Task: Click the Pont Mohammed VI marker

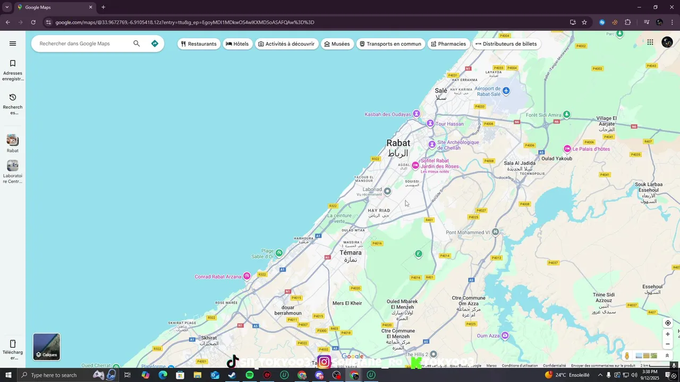Action: point(496,232)
